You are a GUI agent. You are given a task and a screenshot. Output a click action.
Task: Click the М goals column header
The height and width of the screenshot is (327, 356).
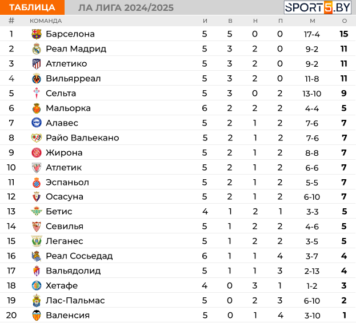click(x=313, y=21)
